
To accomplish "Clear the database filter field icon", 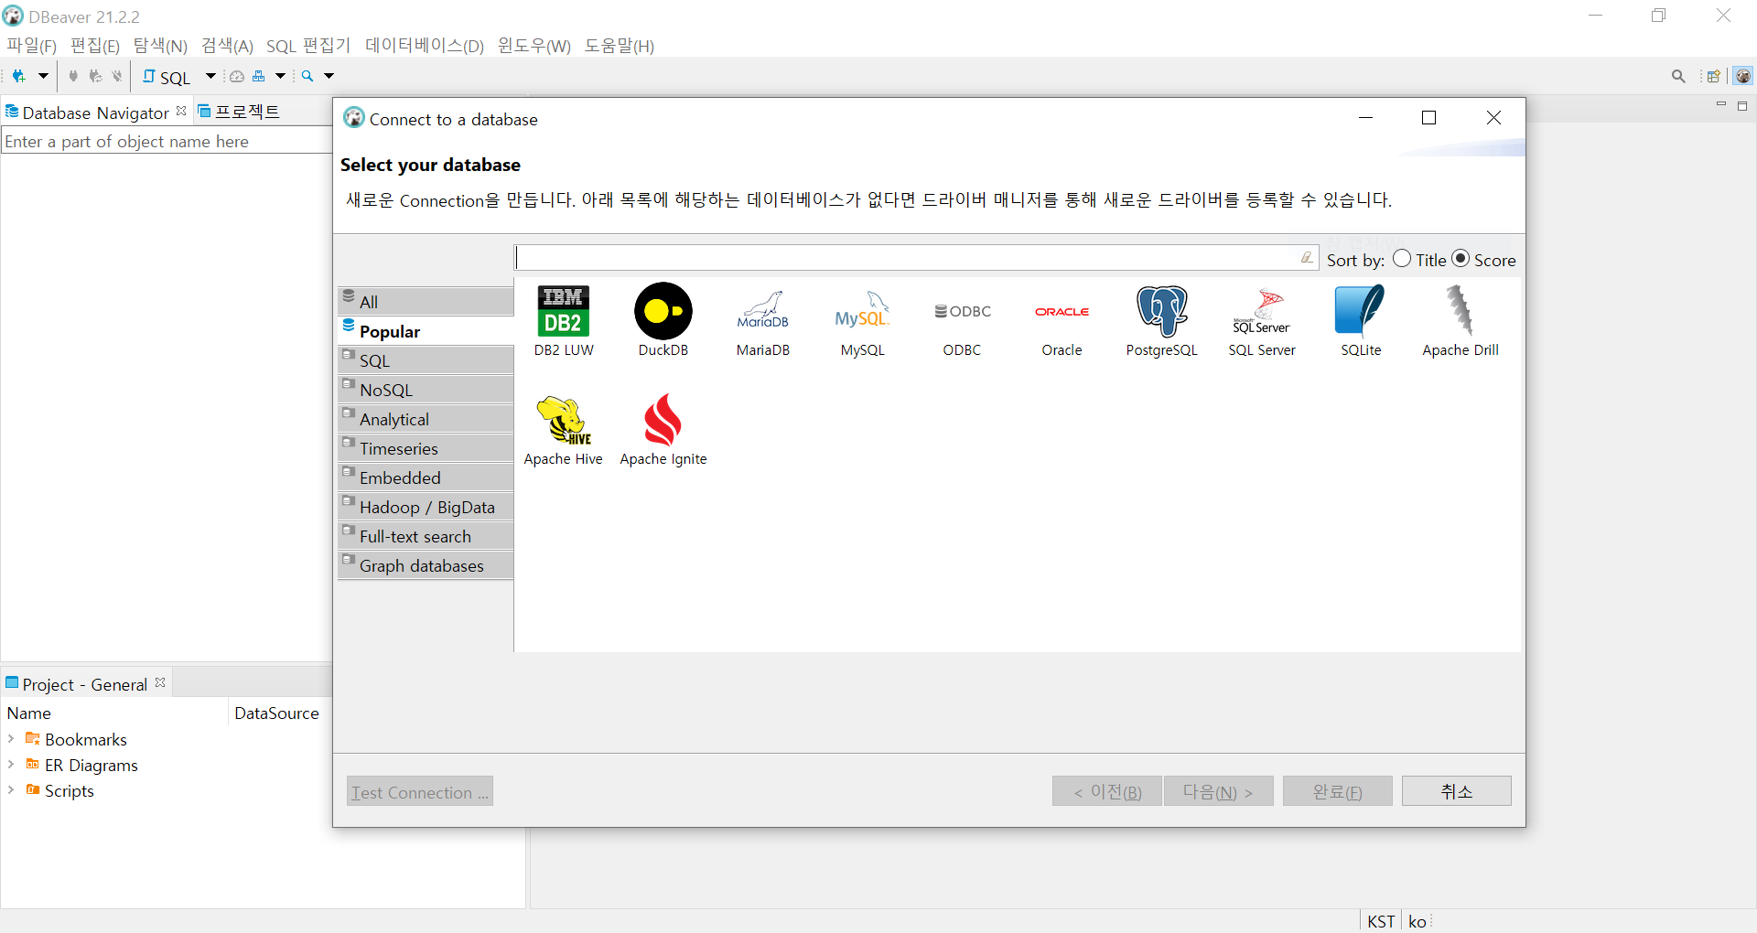I will click(1307, 258).
